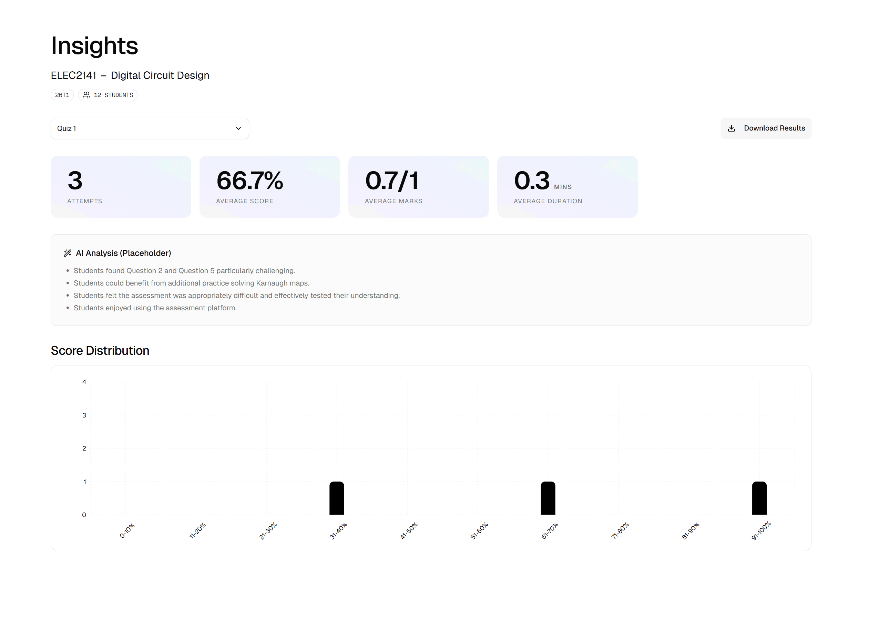
Task: Click the bar in the 61-70% score range
Action: pyautogui.click(x=548, y=498)
